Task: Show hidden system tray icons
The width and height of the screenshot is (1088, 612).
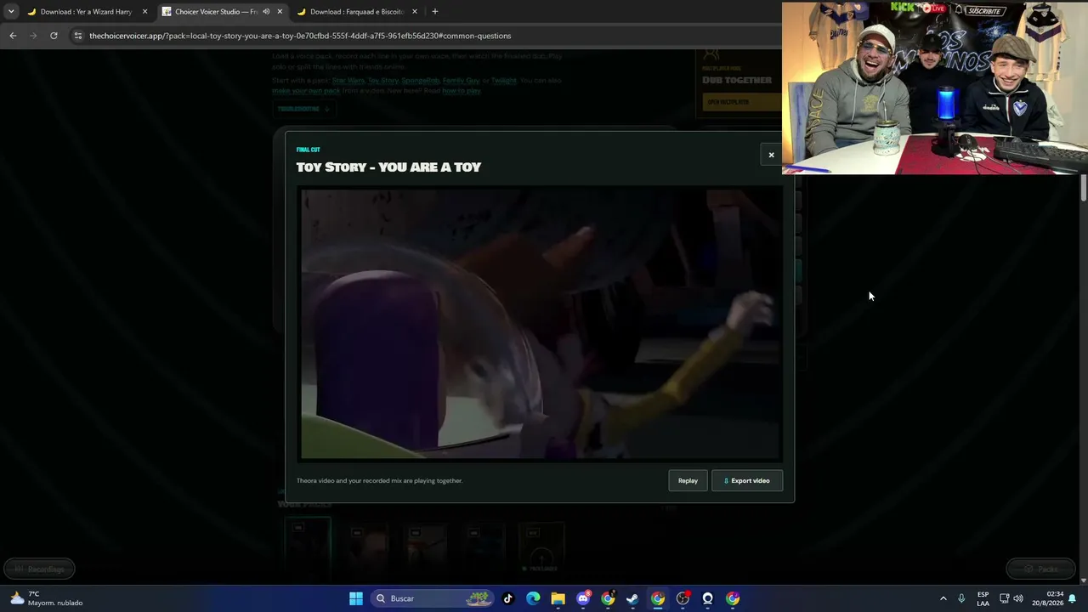Action: coord(943,598)
